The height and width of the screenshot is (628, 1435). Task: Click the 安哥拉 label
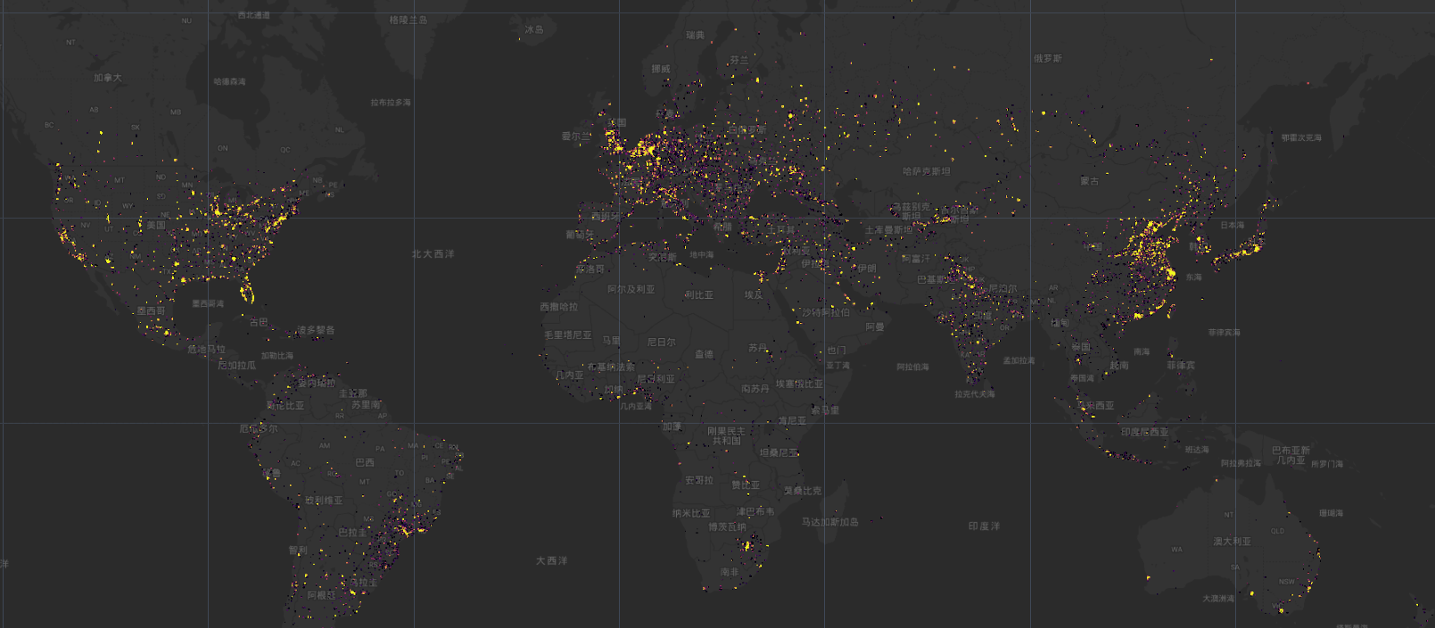point(699,480)
